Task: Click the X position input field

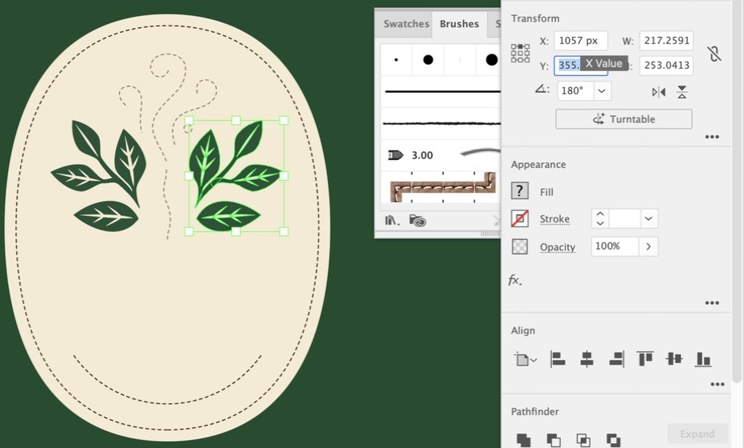Action: pos(581,40)
